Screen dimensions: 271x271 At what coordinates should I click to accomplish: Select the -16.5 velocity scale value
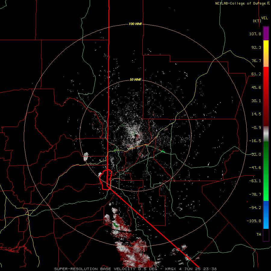click(x=255, y=141)
